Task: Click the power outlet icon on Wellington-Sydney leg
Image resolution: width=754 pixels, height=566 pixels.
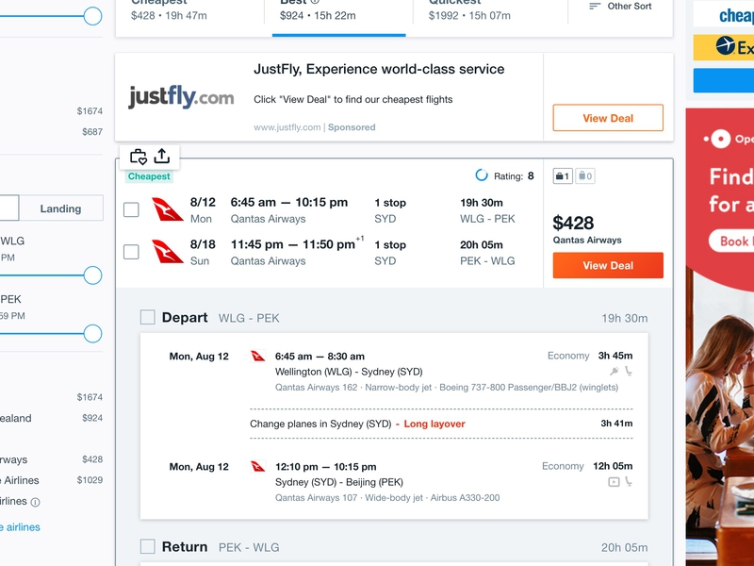Action: (615, 371)
